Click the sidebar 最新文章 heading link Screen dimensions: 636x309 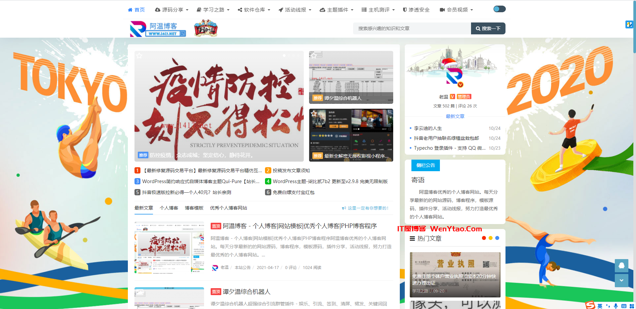[x=455, y=116]
